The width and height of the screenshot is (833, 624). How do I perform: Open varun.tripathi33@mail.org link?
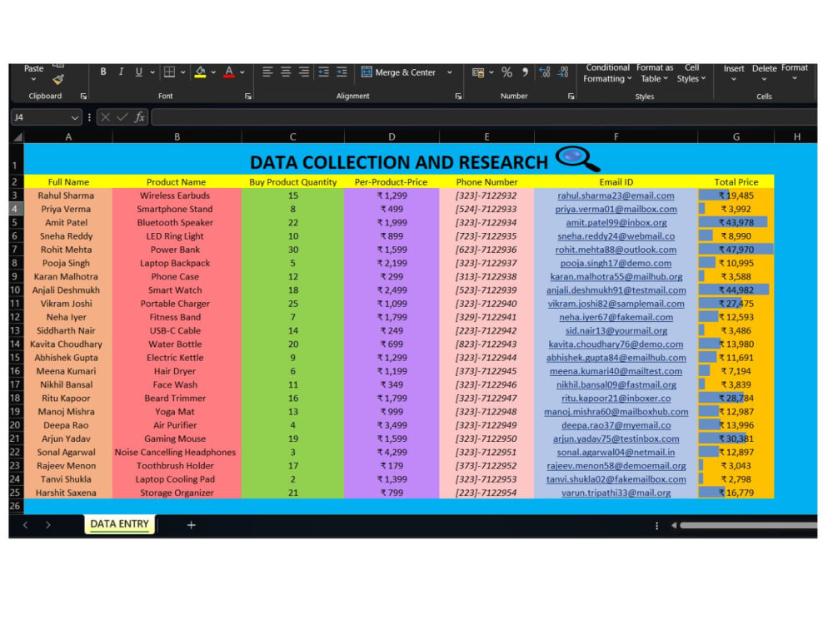pyautogui.click(x=616, y=493)
